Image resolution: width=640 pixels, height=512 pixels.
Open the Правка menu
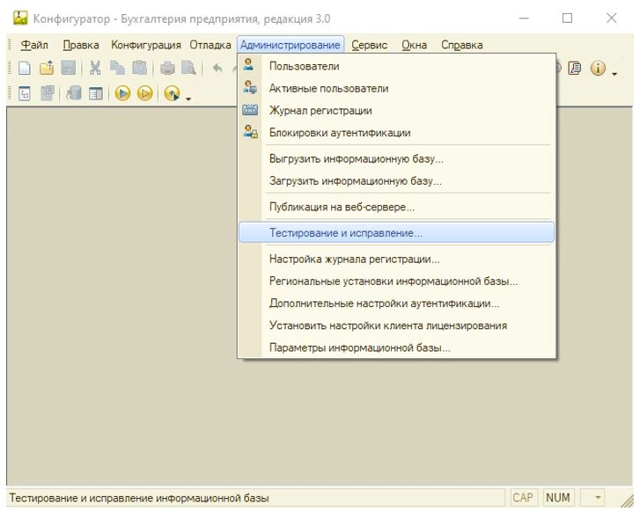[x=81, y=45]
